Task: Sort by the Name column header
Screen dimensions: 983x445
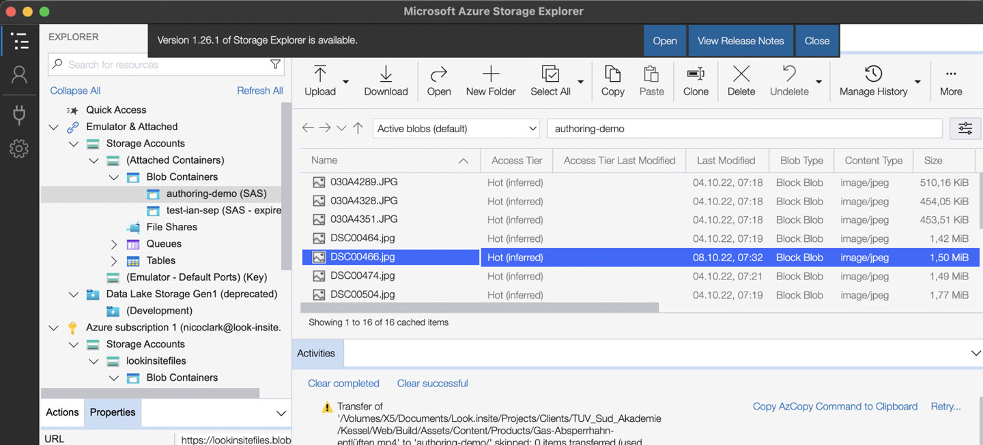Action: pyautogui.click(x=390, y=160)
